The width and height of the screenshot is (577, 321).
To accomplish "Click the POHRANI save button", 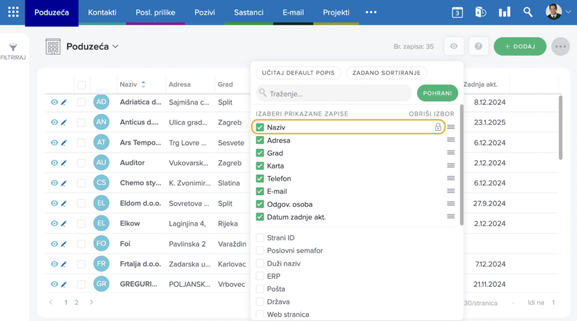I will point(437,93).
